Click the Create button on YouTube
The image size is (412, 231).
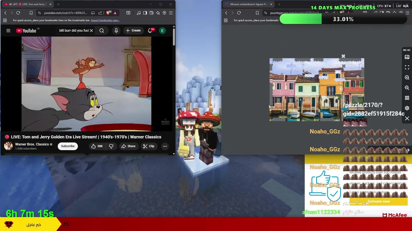[133, 30]
